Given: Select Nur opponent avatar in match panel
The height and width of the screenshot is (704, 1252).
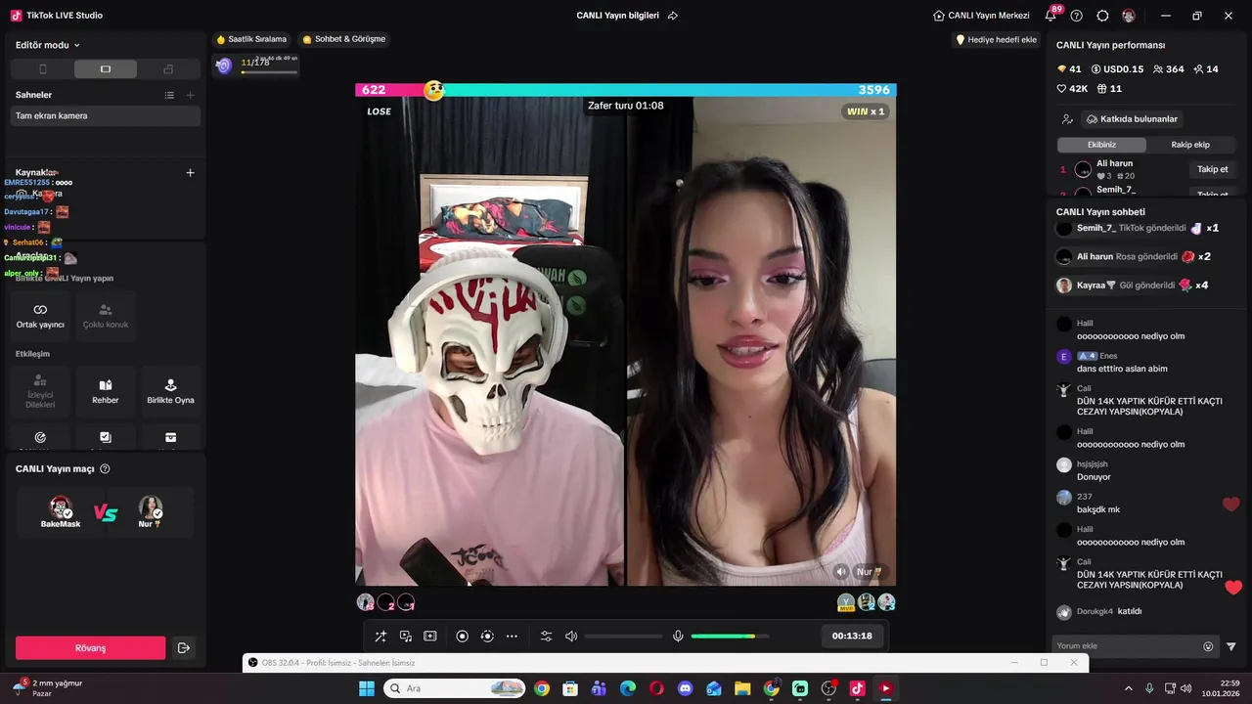Looking at the screenshot, I should tap(150, 509).
